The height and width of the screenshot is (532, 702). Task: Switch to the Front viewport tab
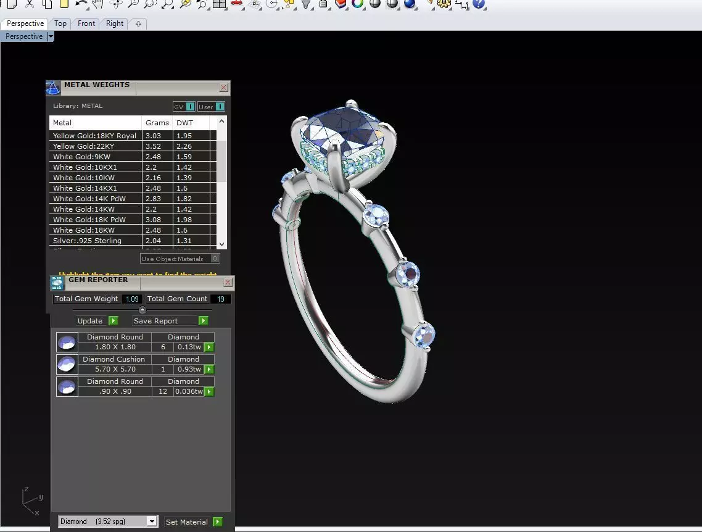[86, 23]
